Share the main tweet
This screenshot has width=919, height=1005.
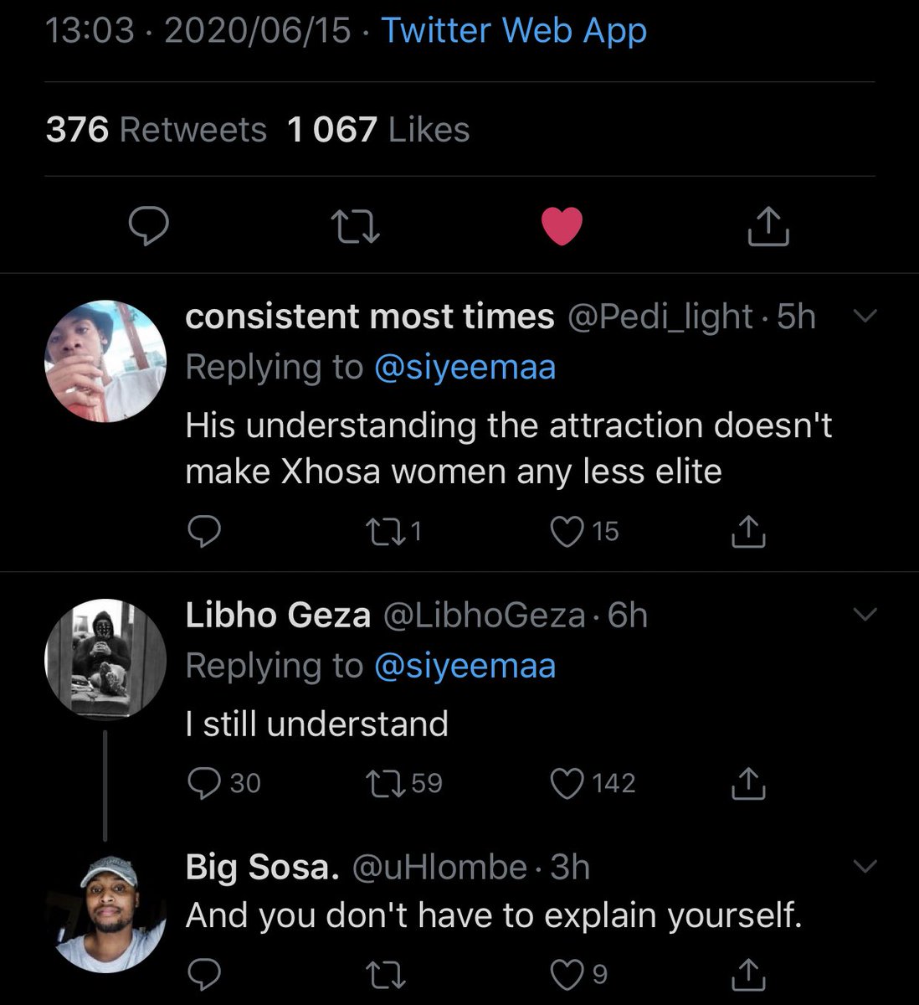(768, 226)
